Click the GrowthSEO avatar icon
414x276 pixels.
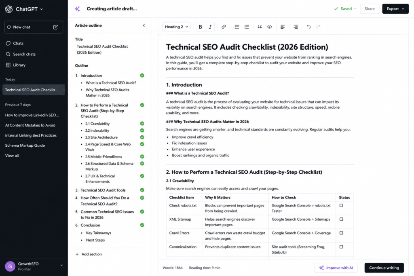click(10, 266)
